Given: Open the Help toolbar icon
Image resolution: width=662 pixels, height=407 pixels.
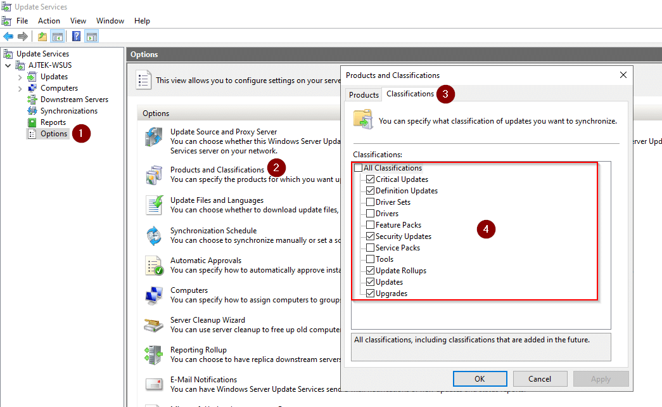Looking at the screenshot, I should [x=76, y=36].
